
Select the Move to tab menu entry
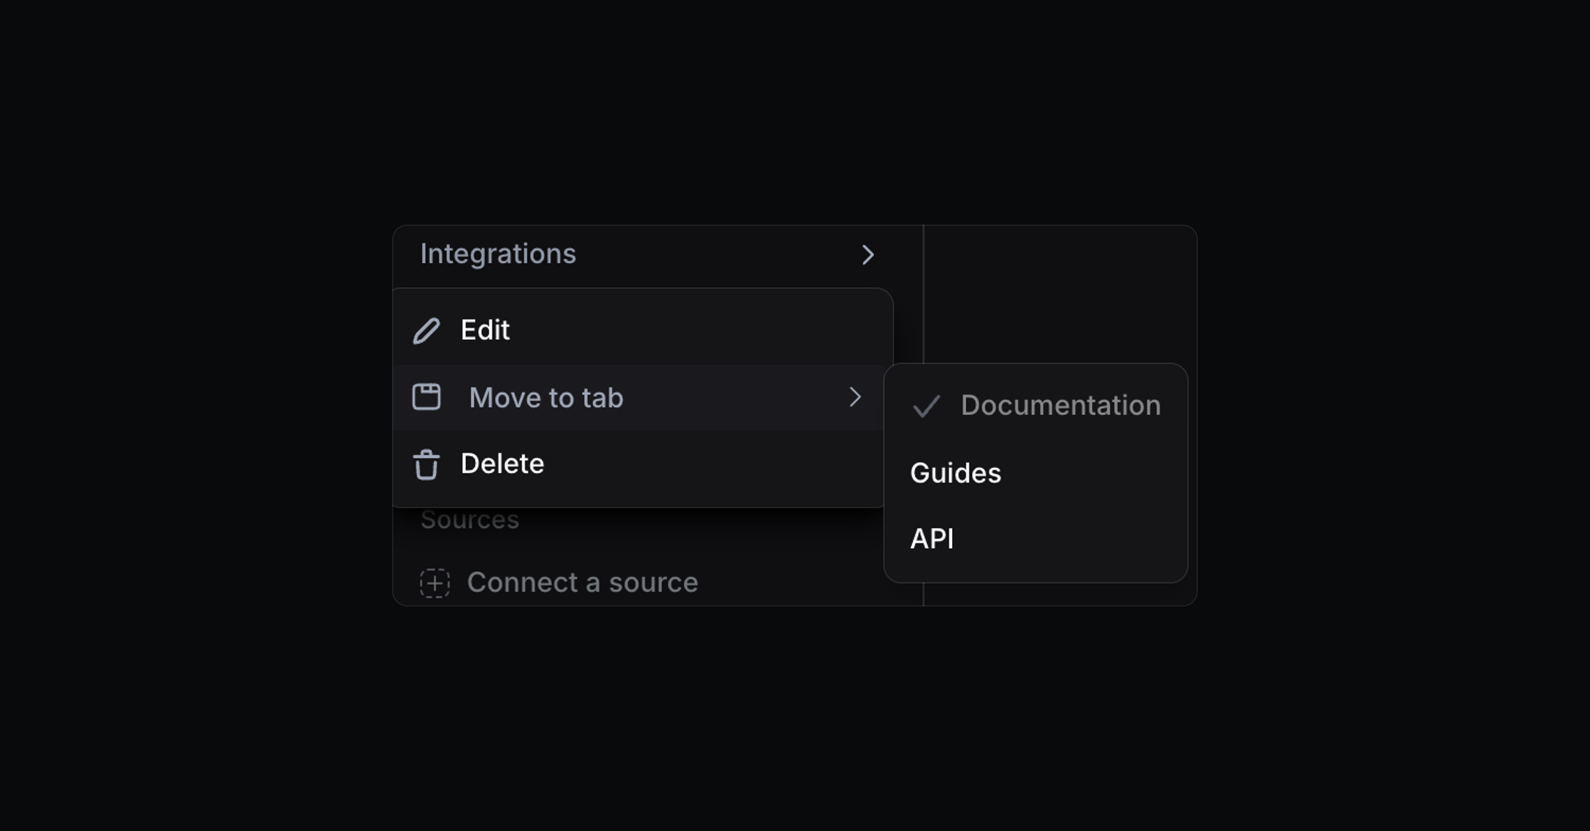[x=639, y=398]
